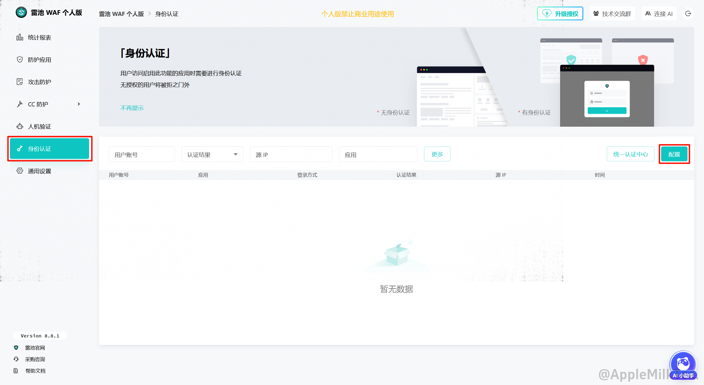Click the 配置 configure button
The height and width of the screenshot is (385, 704).
674,154
